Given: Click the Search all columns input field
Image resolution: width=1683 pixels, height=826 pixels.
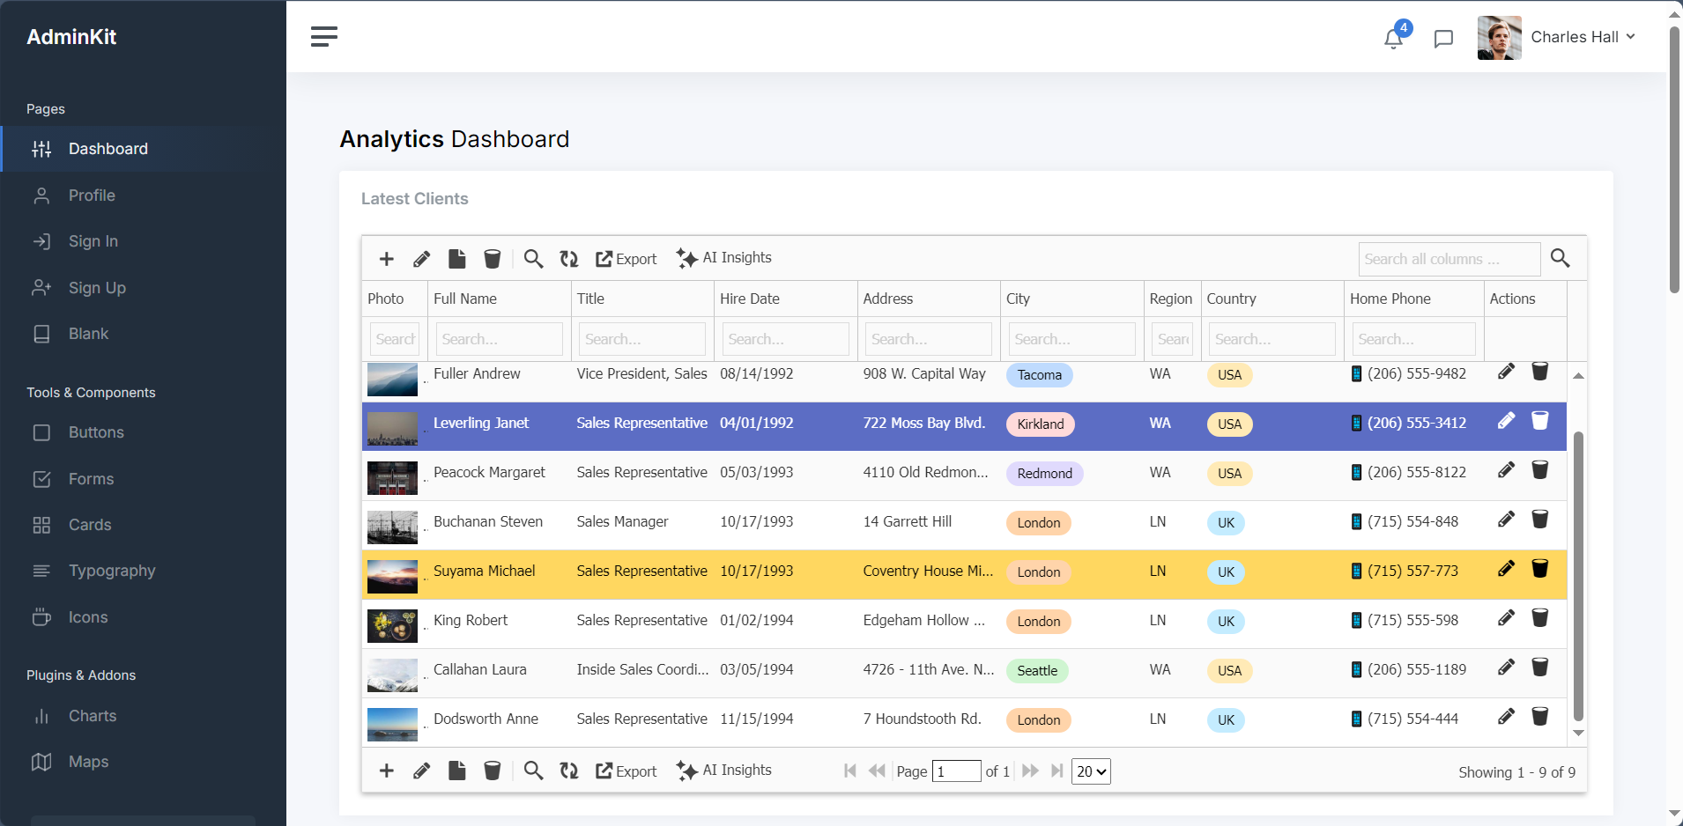Looking at the screenshot, I should 1449,259.
